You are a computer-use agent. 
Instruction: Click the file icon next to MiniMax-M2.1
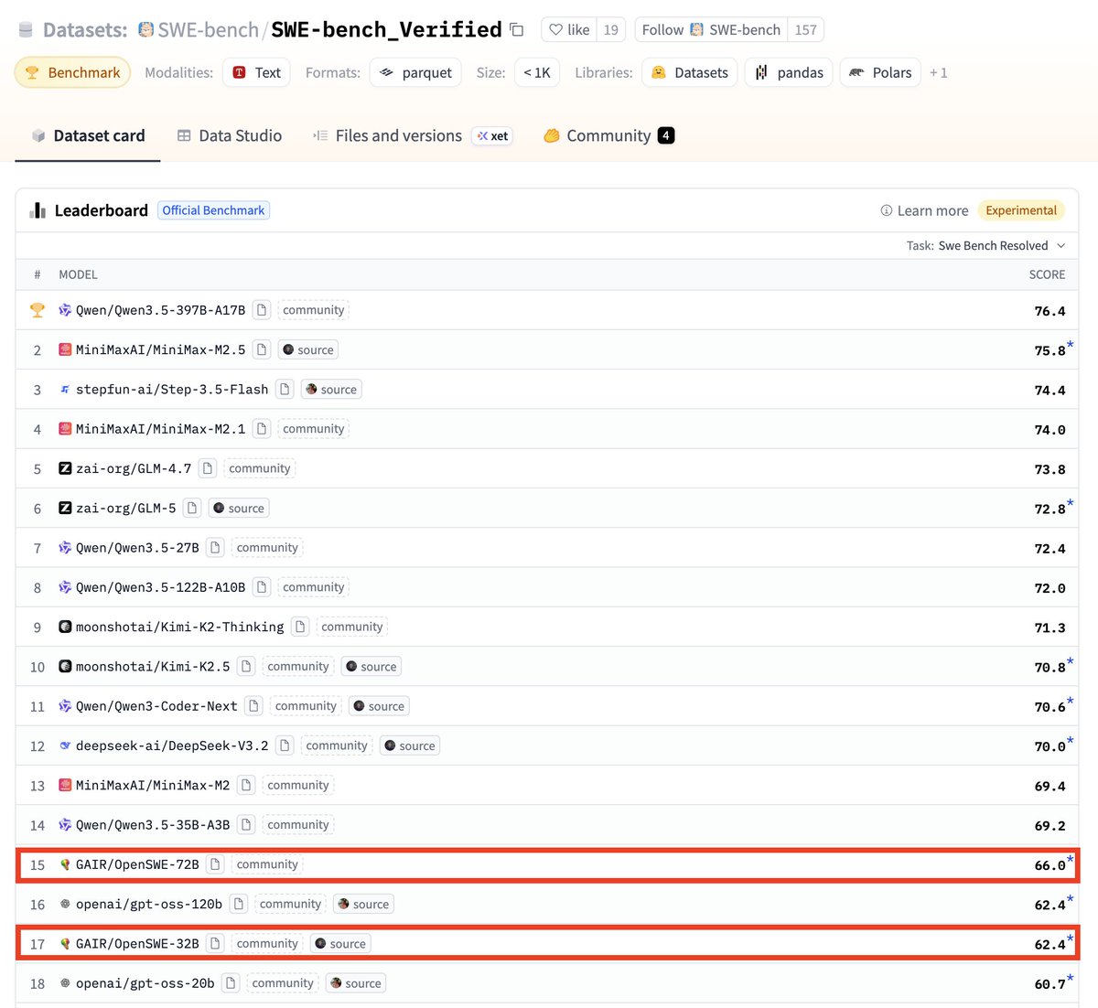[262, 429]
